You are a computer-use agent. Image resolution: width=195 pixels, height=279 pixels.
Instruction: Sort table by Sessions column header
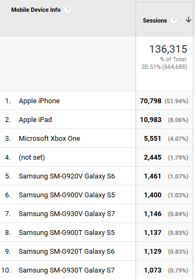155,20
